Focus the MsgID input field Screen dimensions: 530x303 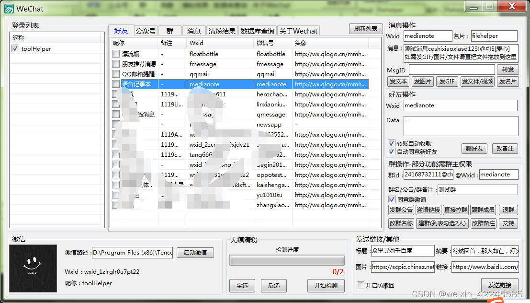tap(452, 70)
